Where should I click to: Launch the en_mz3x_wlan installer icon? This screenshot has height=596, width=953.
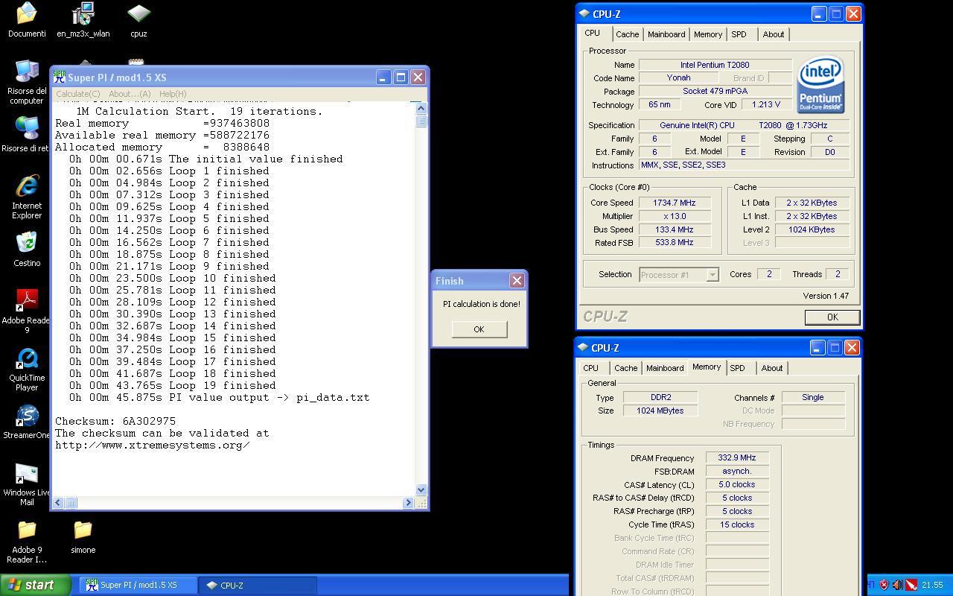(x=83, y=20)
